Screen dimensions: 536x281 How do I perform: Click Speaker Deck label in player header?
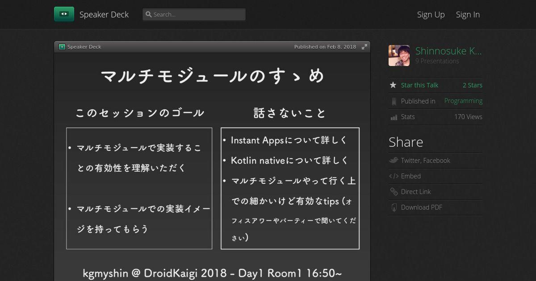coord(84,47)
